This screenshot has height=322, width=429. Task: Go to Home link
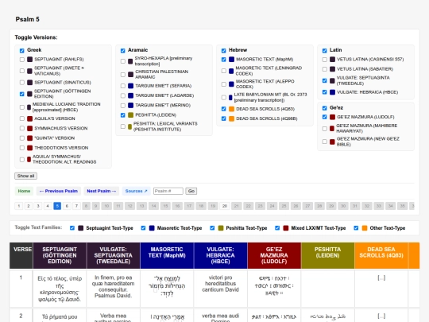[x=24, y=191]
